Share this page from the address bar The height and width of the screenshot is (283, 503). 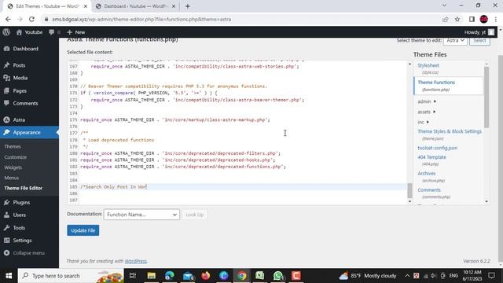(x=446, y=19)
